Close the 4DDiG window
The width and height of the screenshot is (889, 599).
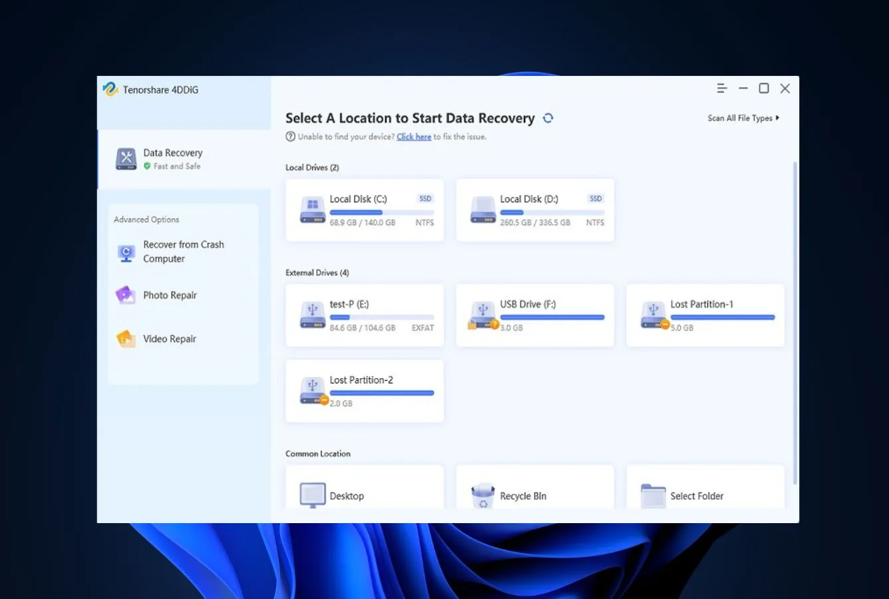tap(785, 89)
